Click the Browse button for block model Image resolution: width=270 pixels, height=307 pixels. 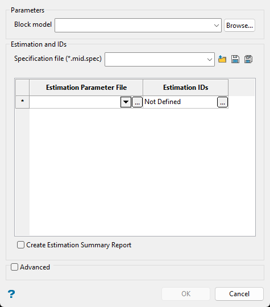[x=239, y=26]
